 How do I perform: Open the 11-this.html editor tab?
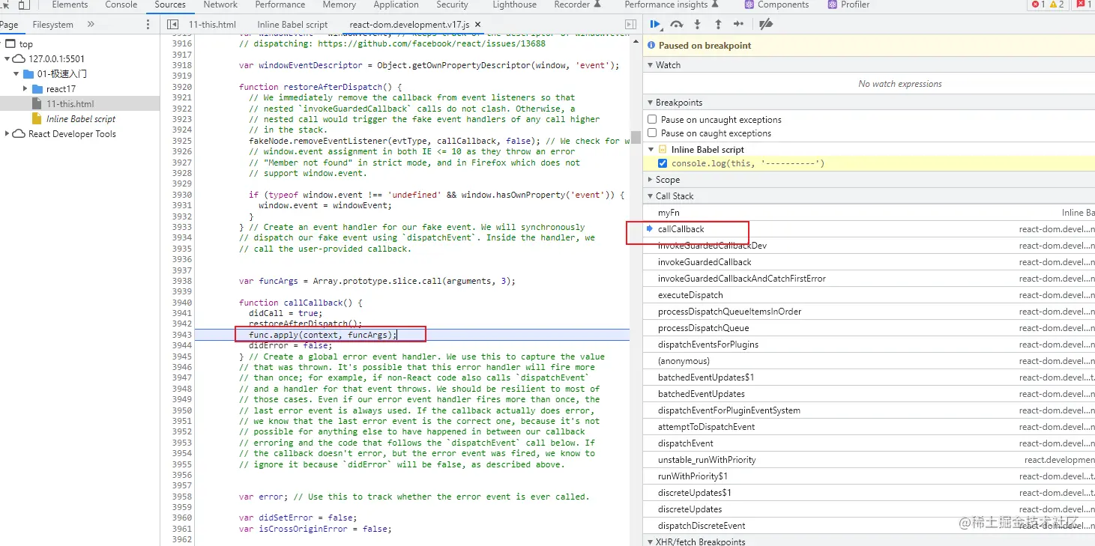(x=212, y=25)
